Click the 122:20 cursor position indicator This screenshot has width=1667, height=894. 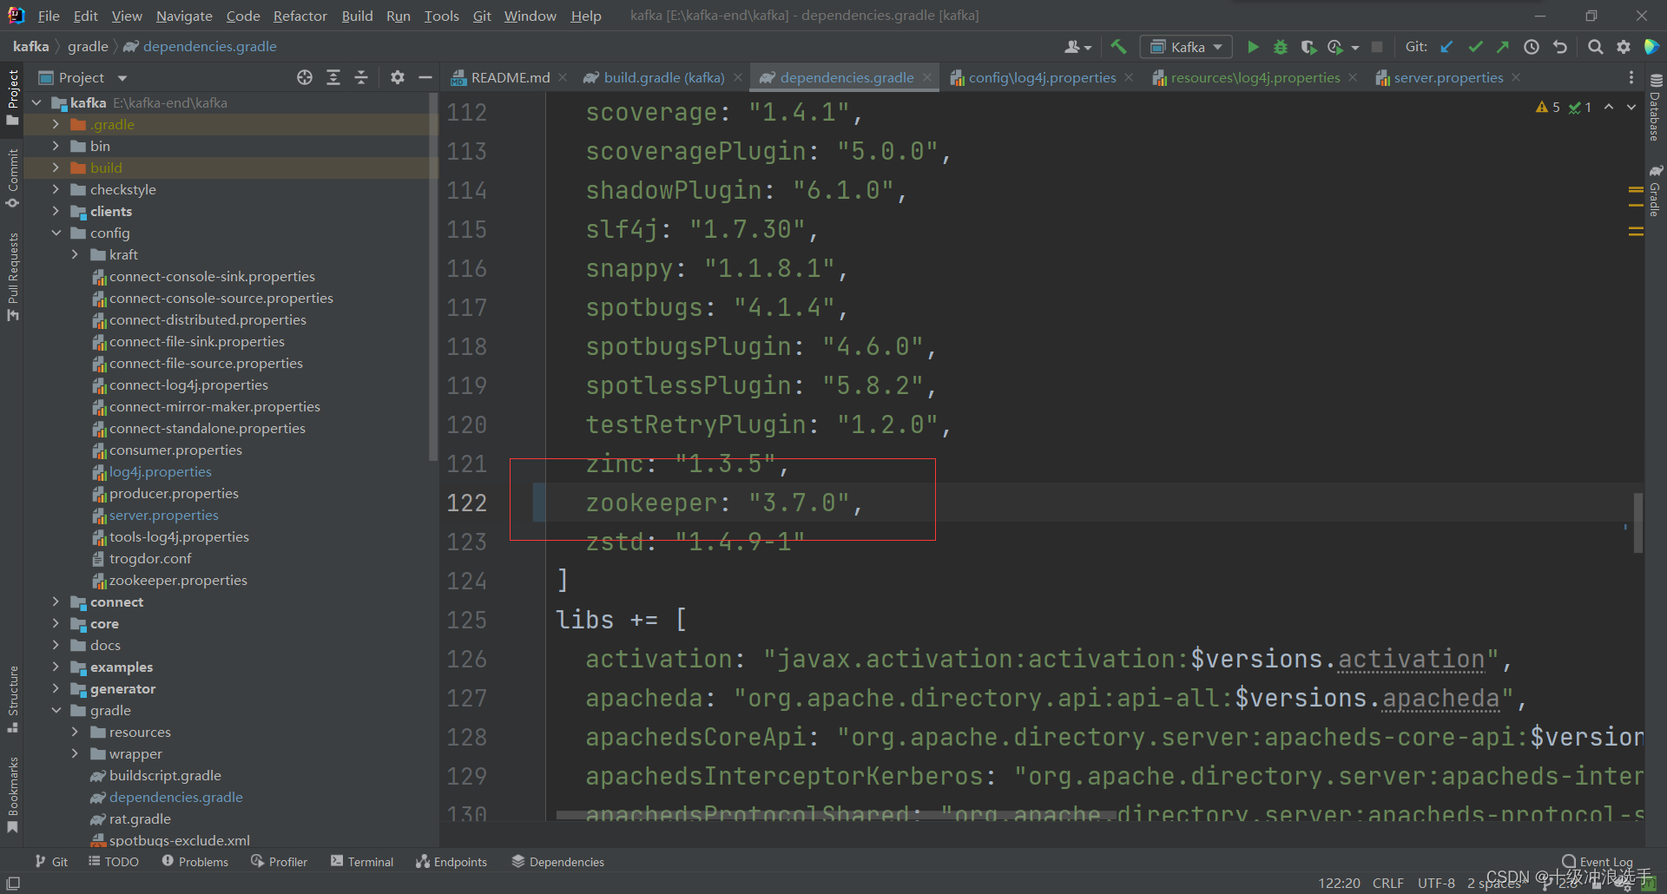tap(1339, 883)
